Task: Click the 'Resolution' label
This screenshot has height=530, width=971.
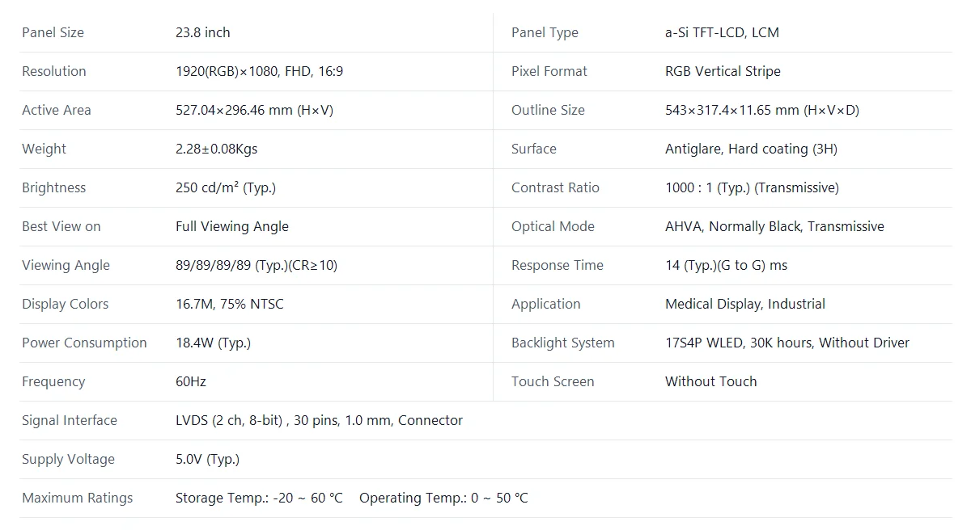Action: (x=53, y=71)
